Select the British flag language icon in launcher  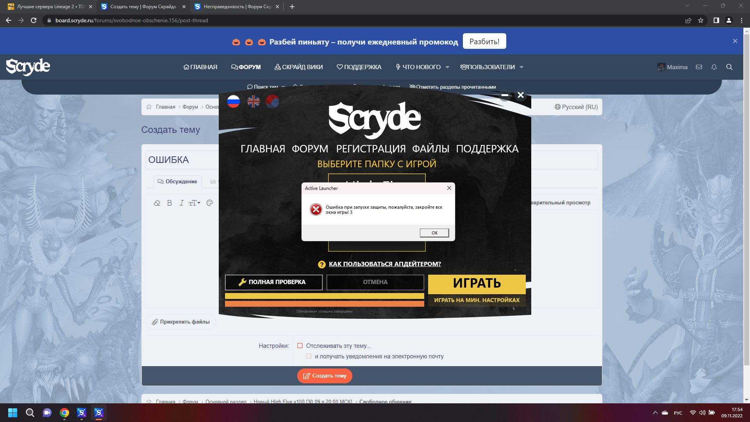(x=253, y=101)
